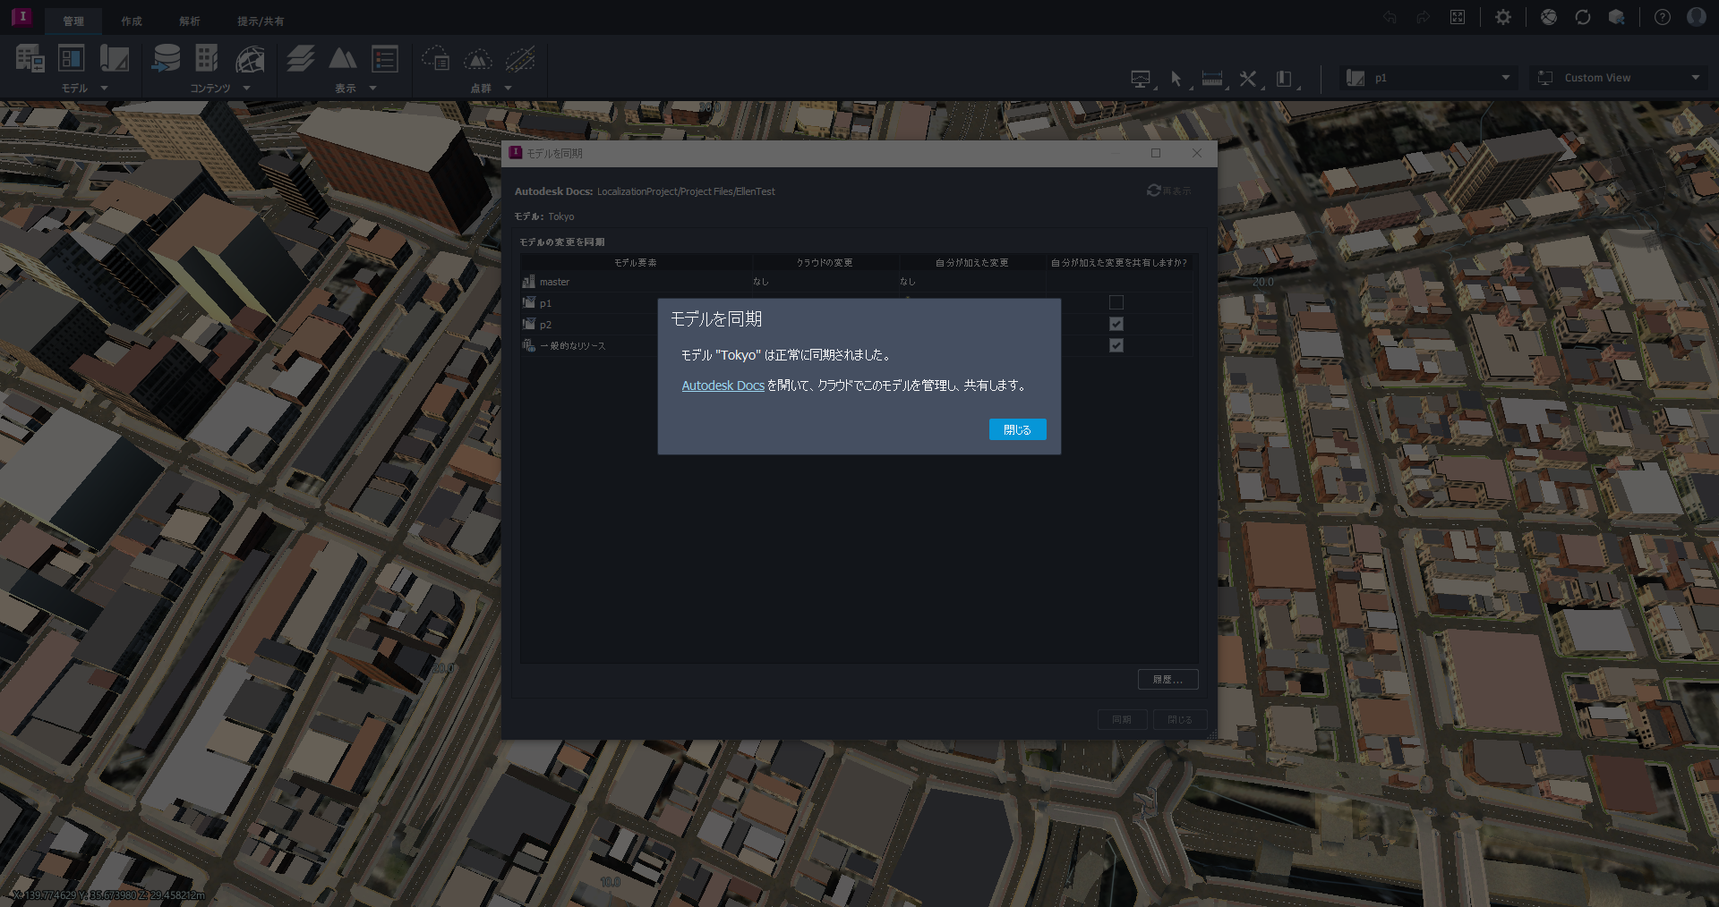The image size is (1719, 907).
Task: Expand the モデル ribbon group dropdown
Action: point(104,89)
